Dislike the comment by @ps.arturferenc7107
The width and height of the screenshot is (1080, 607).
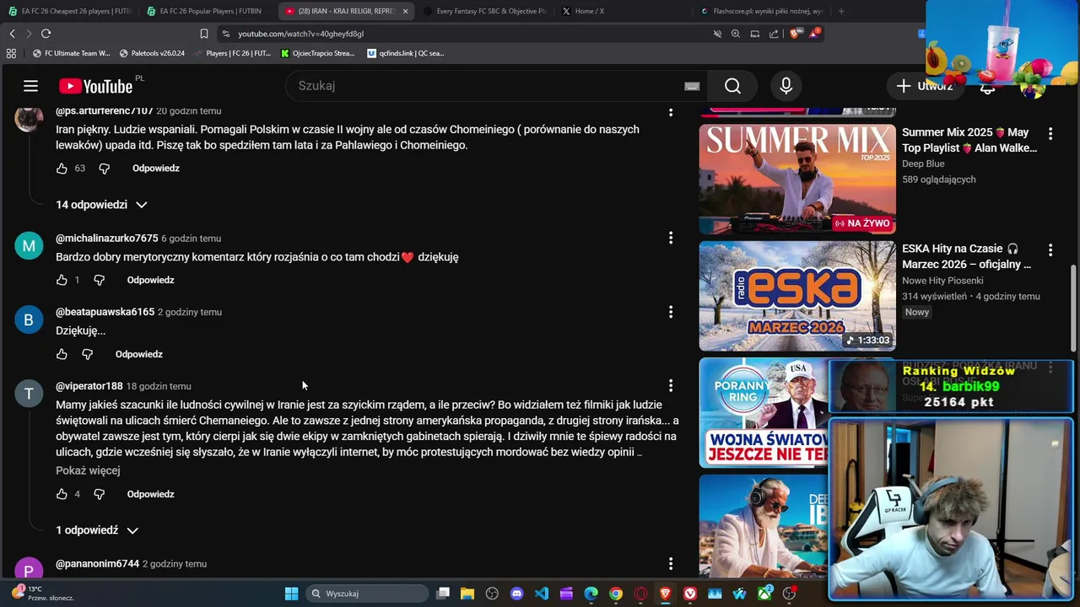point(104,169)
